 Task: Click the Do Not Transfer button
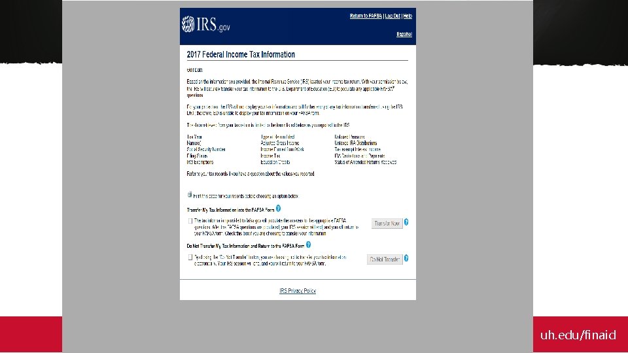click(x=385, y=260)
